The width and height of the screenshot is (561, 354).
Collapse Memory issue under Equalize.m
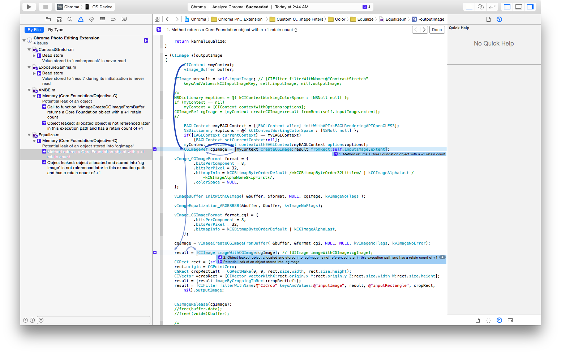pyautogui.click(x=34, y=141)
